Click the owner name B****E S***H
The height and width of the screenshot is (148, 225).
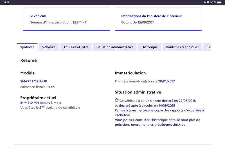pos(30,103)
